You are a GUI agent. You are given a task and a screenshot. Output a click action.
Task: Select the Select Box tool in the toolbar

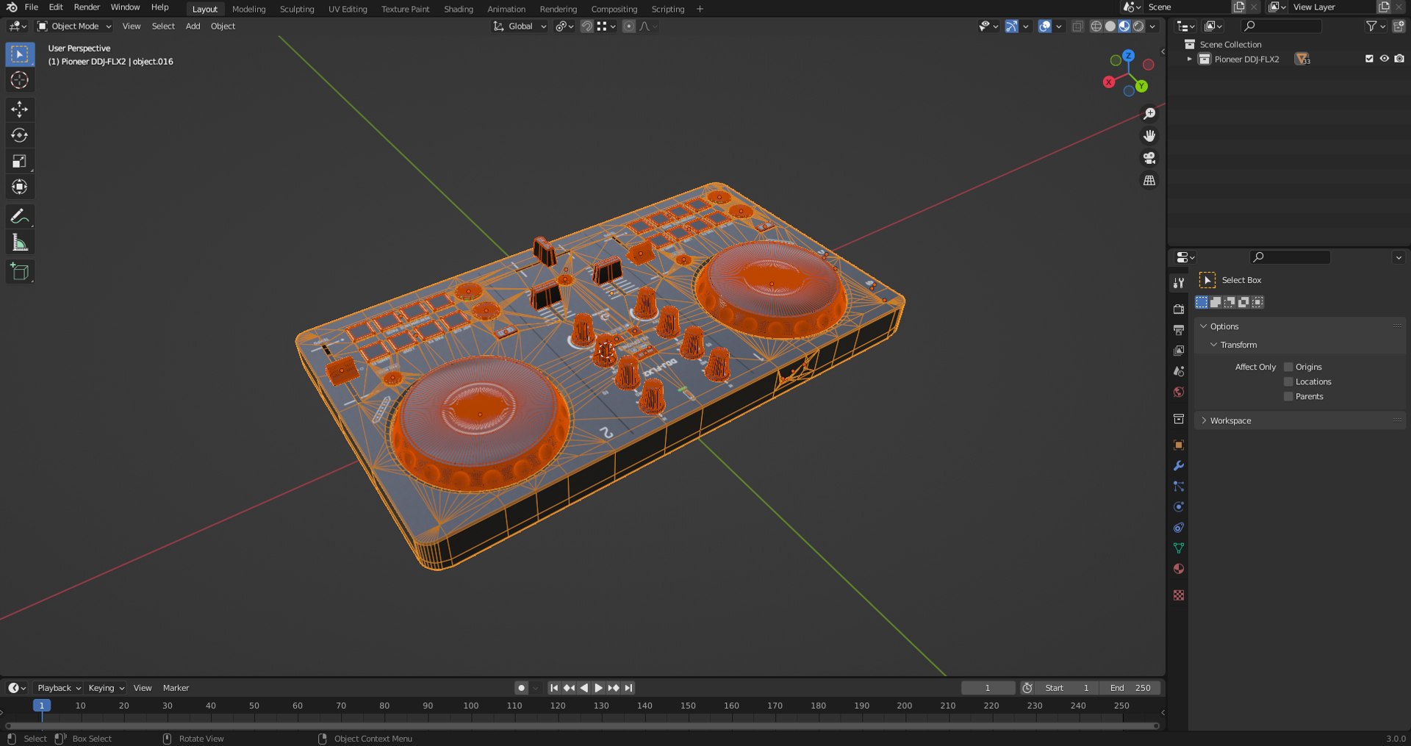click(x=20, y=54)
